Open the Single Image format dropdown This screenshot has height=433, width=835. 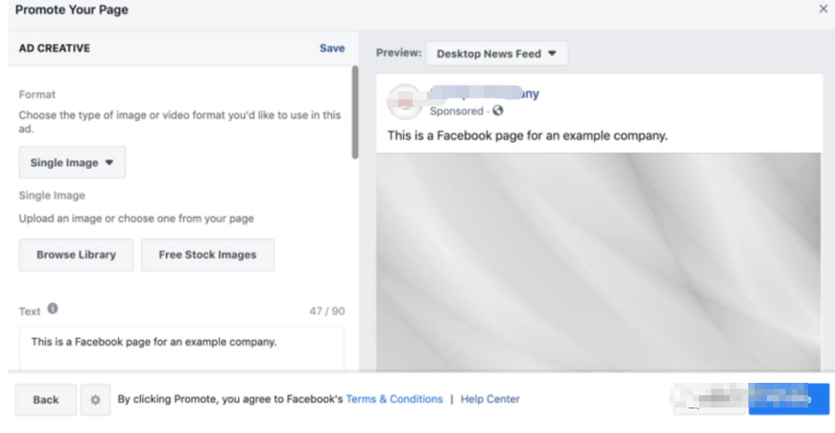pyautogui.click(x=73, y=163)
